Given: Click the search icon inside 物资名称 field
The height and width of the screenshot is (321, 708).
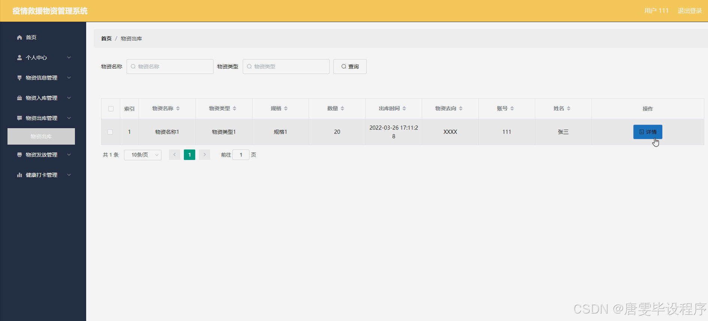Looking at the screenshot, I should coord(133,67).
